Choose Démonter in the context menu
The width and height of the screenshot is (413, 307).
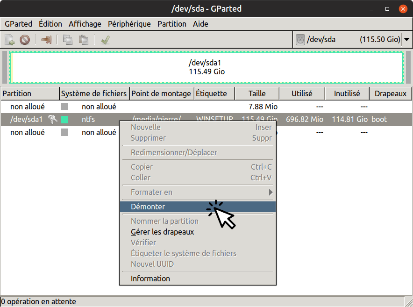(198, 207)
